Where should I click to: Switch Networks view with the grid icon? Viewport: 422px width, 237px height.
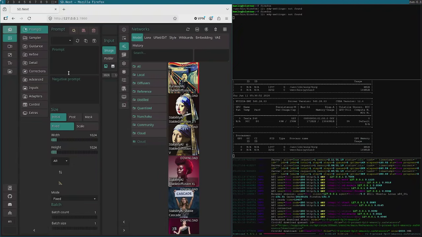[225, 29]
